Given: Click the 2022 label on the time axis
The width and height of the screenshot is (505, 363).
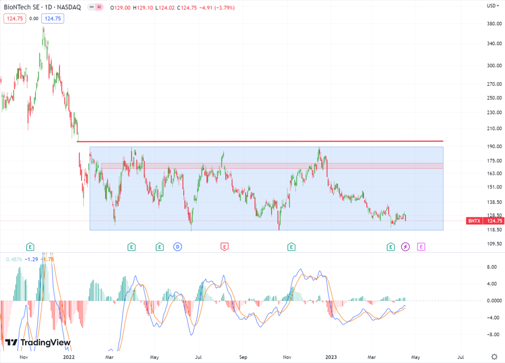Looking at the screenshot, I should (x=69, y=357).
